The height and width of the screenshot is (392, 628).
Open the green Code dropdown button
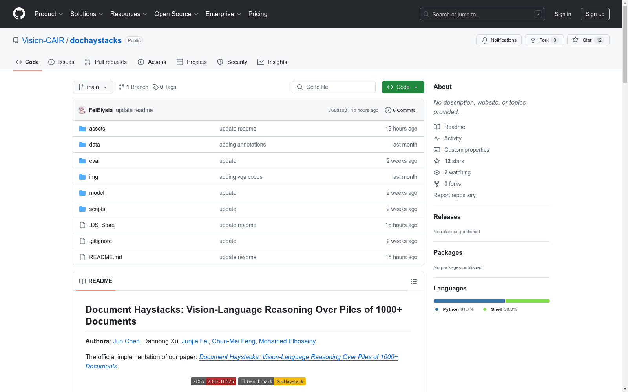coord(403,87)
